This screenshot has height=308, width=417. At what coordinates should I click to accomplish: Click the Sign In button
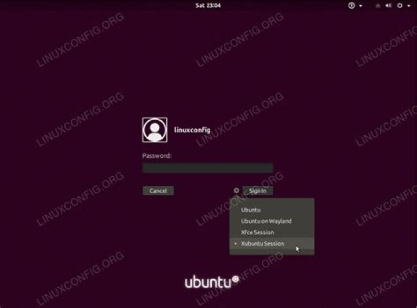257,191
